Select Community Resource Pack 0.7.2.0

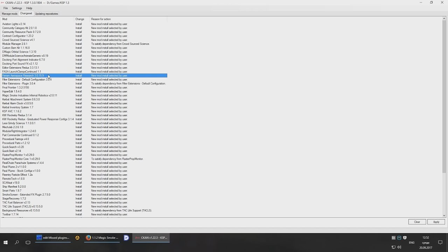pyautogui.click(x=84, y=32)
